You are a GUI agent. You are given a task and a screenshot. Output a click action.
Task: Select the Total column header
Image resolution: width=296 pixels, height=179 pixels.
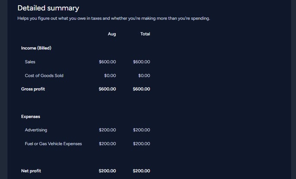145,34
